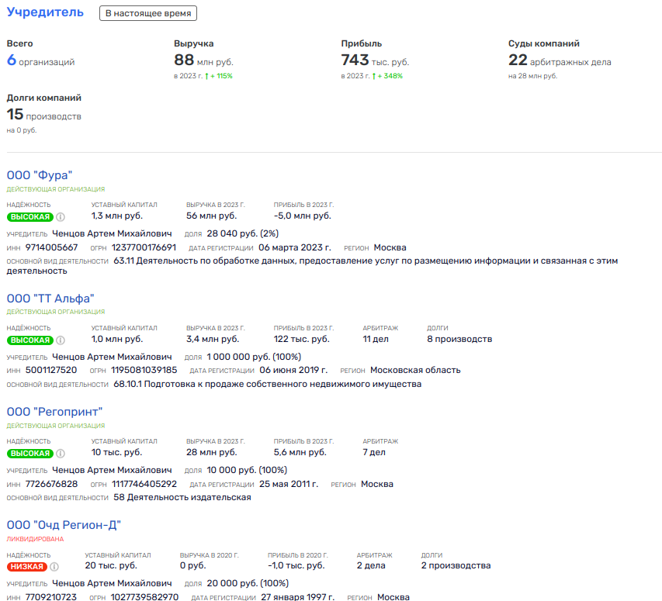Click the green ВЫСОКАЯ badge for Фура
Screen dimensions: 662x601
tap(29, 217)
